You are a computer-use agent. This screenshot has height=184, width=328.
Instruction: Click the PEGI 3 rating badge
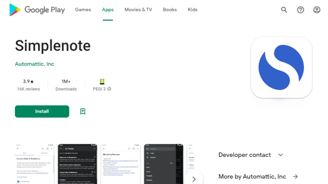click(102, 81)
